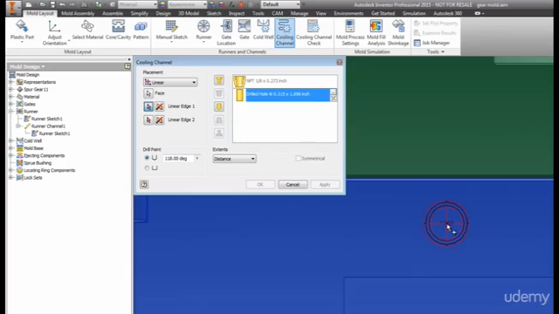Open the Gate Location tool
559x314 pixels.
pos(226,32)
